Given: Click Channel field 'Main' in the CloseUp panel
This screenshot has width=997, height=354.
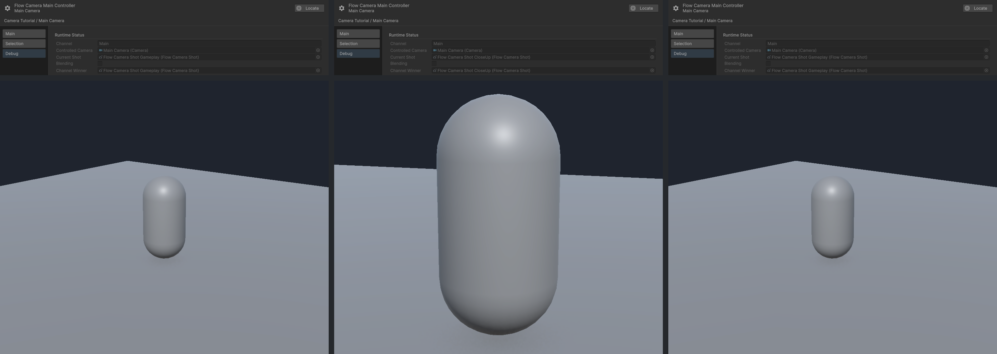Looking at the screenshot, I should (543, 44).
